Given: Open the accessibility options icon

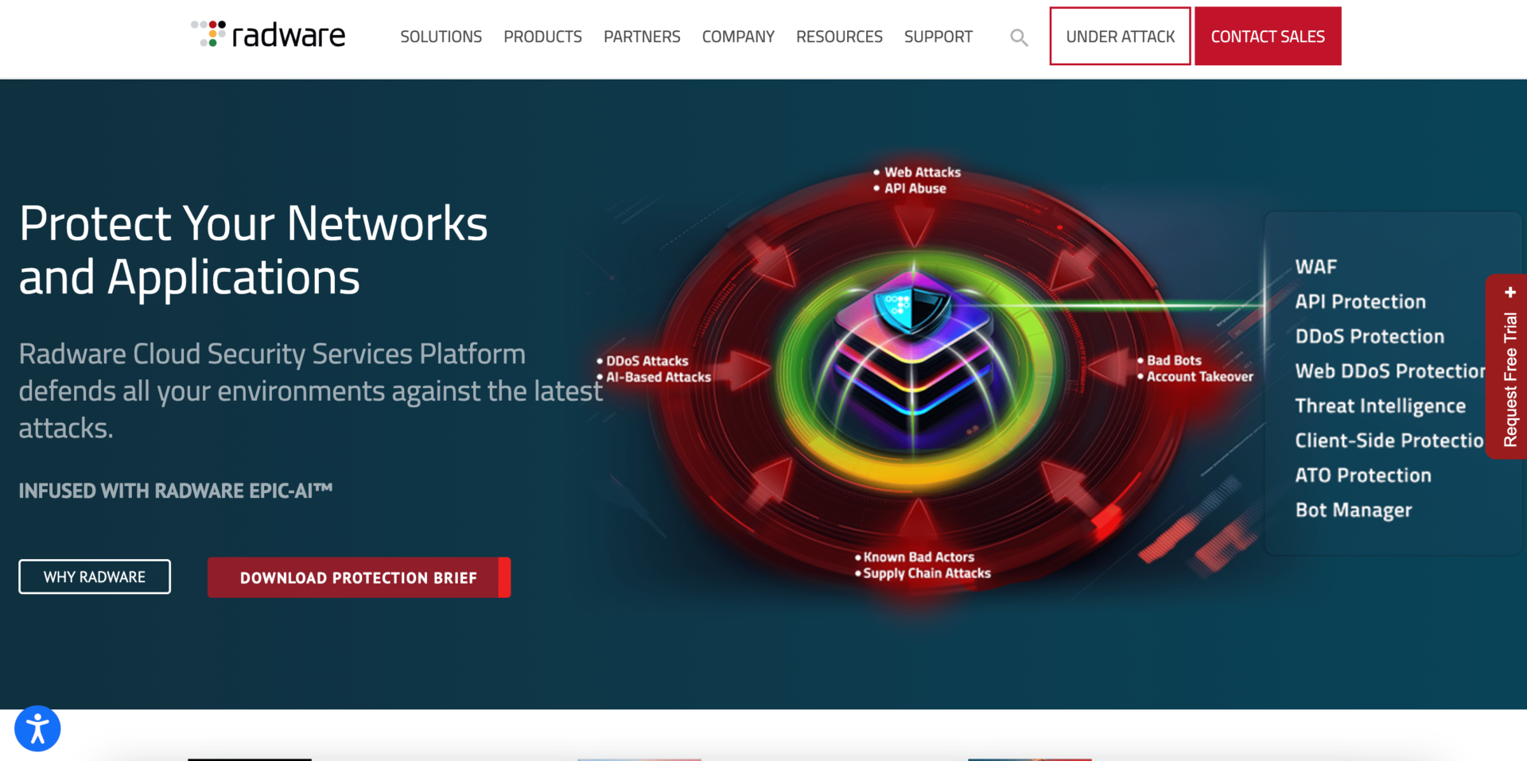Looking at the screenshot, I should tap(37, 728).
